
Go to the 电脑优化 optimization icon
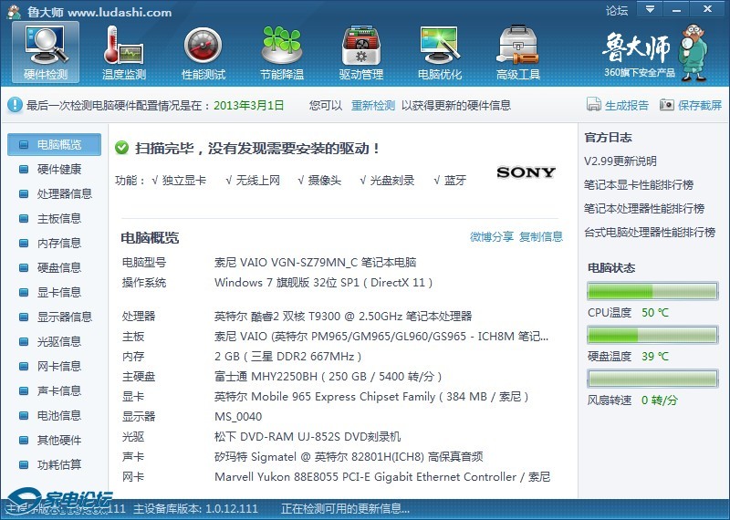pos(440,52)
